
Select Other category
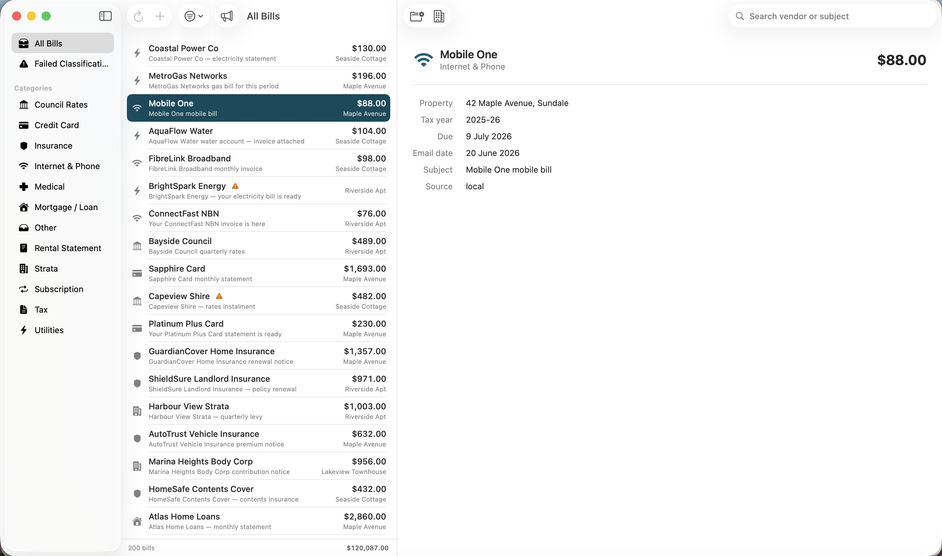pos(62,227)
